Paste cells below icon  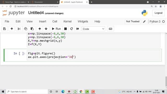point(32,29)
